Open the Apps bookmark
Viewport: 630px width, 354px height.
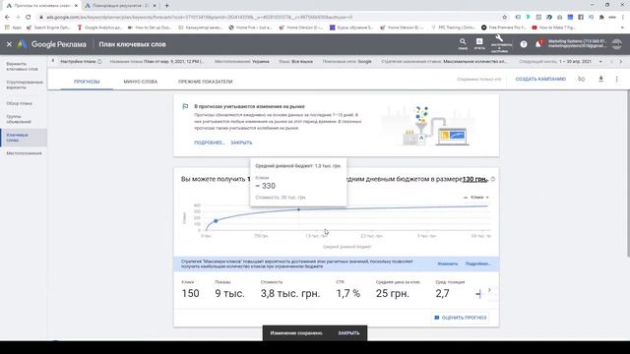click(x=13, y=28)
